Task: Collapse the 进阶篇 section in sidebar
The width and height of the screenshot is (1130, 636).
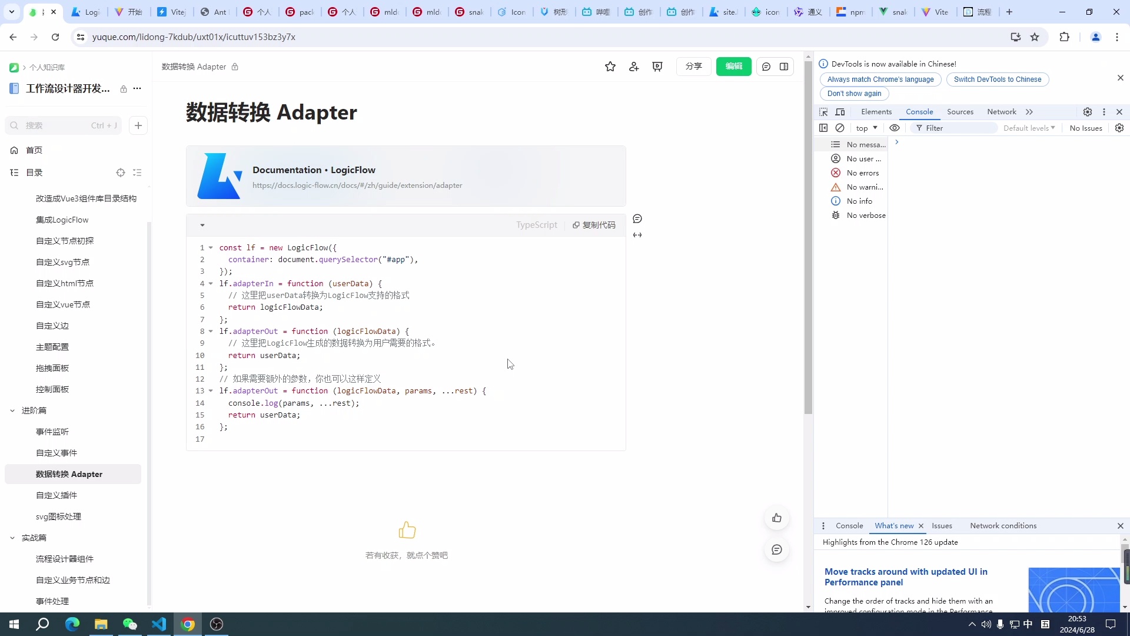Action: (x=12, y=410)
